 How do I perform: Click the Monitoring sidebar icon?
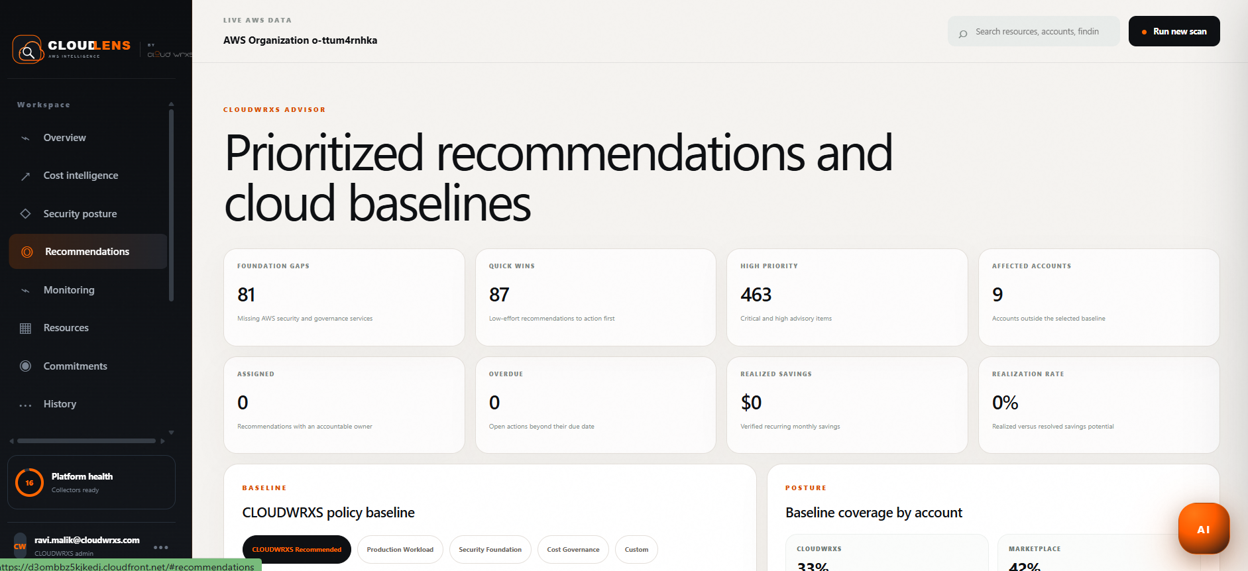point(26,290)
